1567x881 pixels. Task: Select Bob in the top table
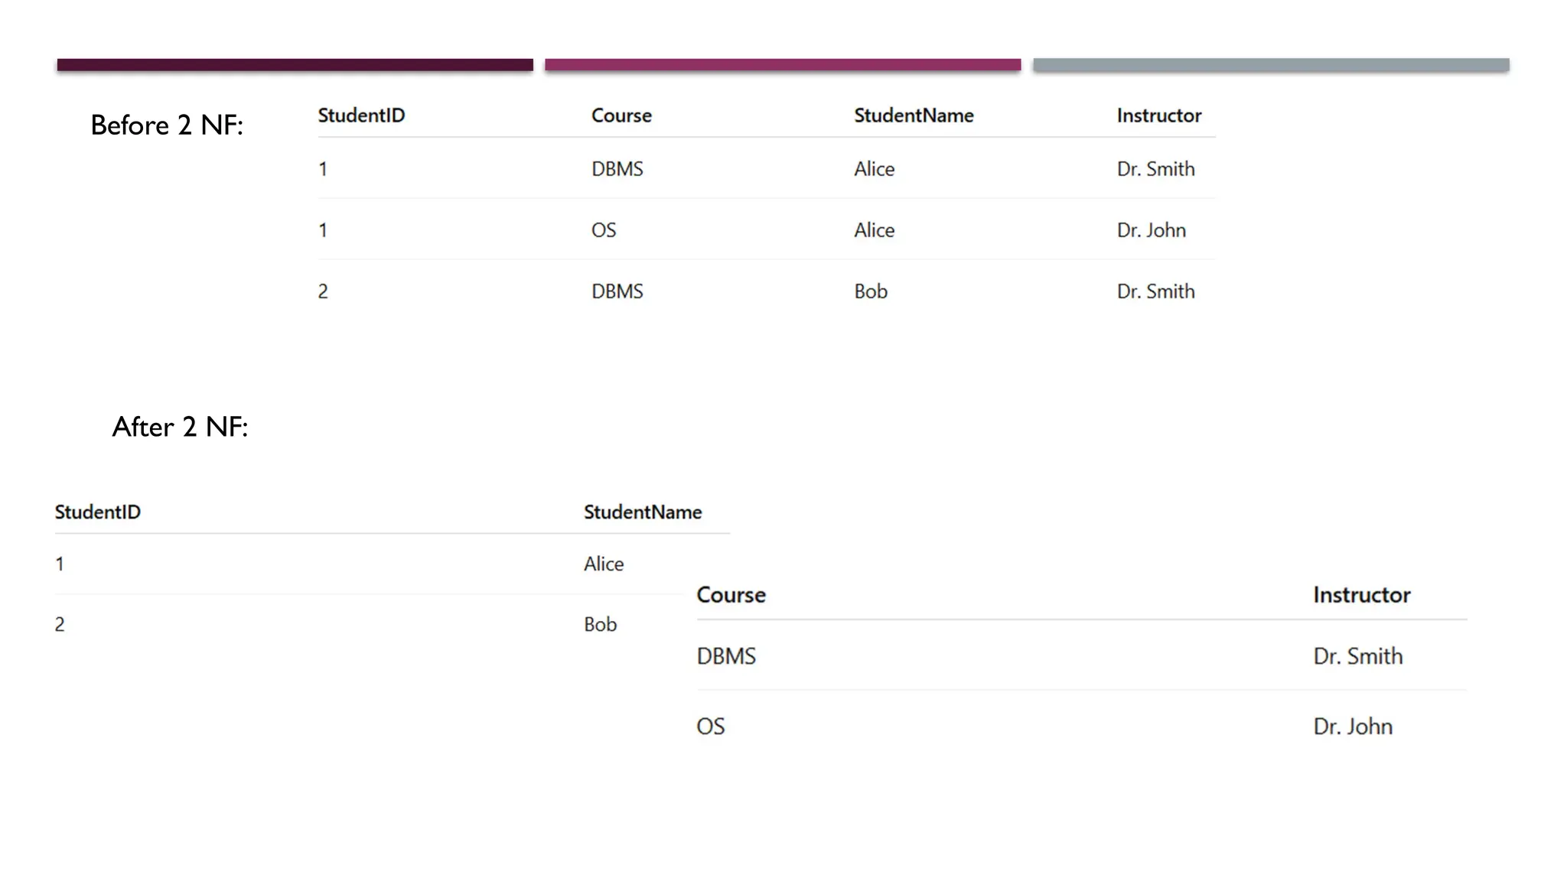871,291
